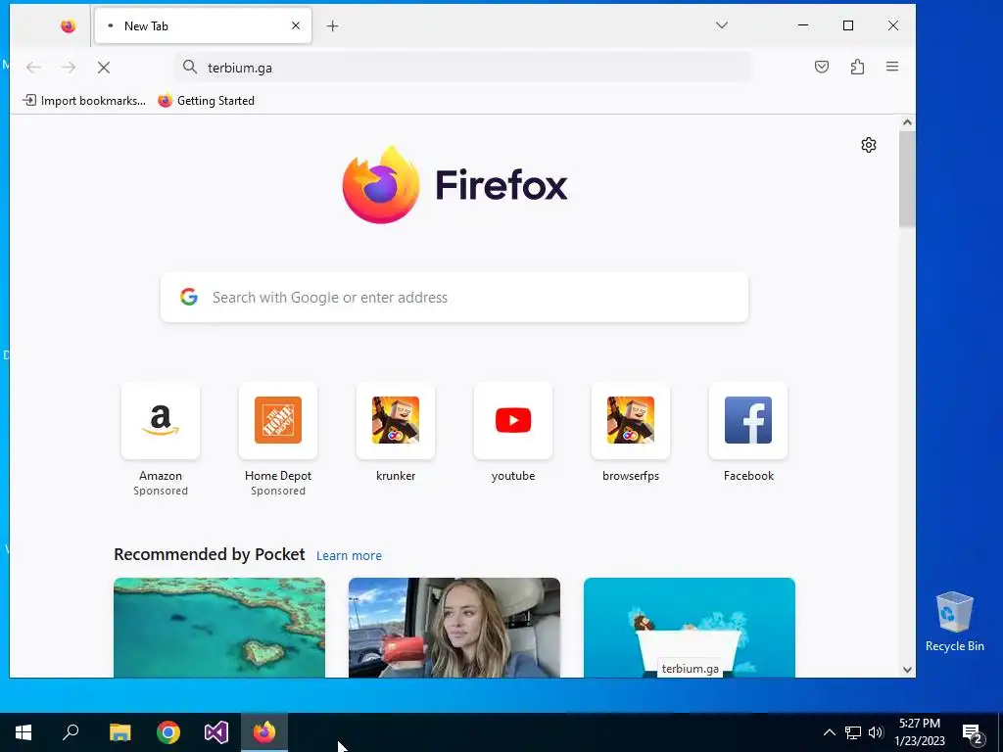1003x752 pixels.
Task: Open Windows taskbar search
Action: pos(71,732)
